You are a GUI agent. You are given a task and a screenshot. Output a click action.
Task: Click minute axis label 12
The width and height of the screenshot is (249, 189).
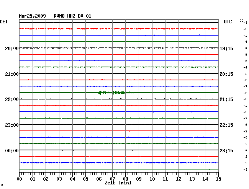pos(179,179)
